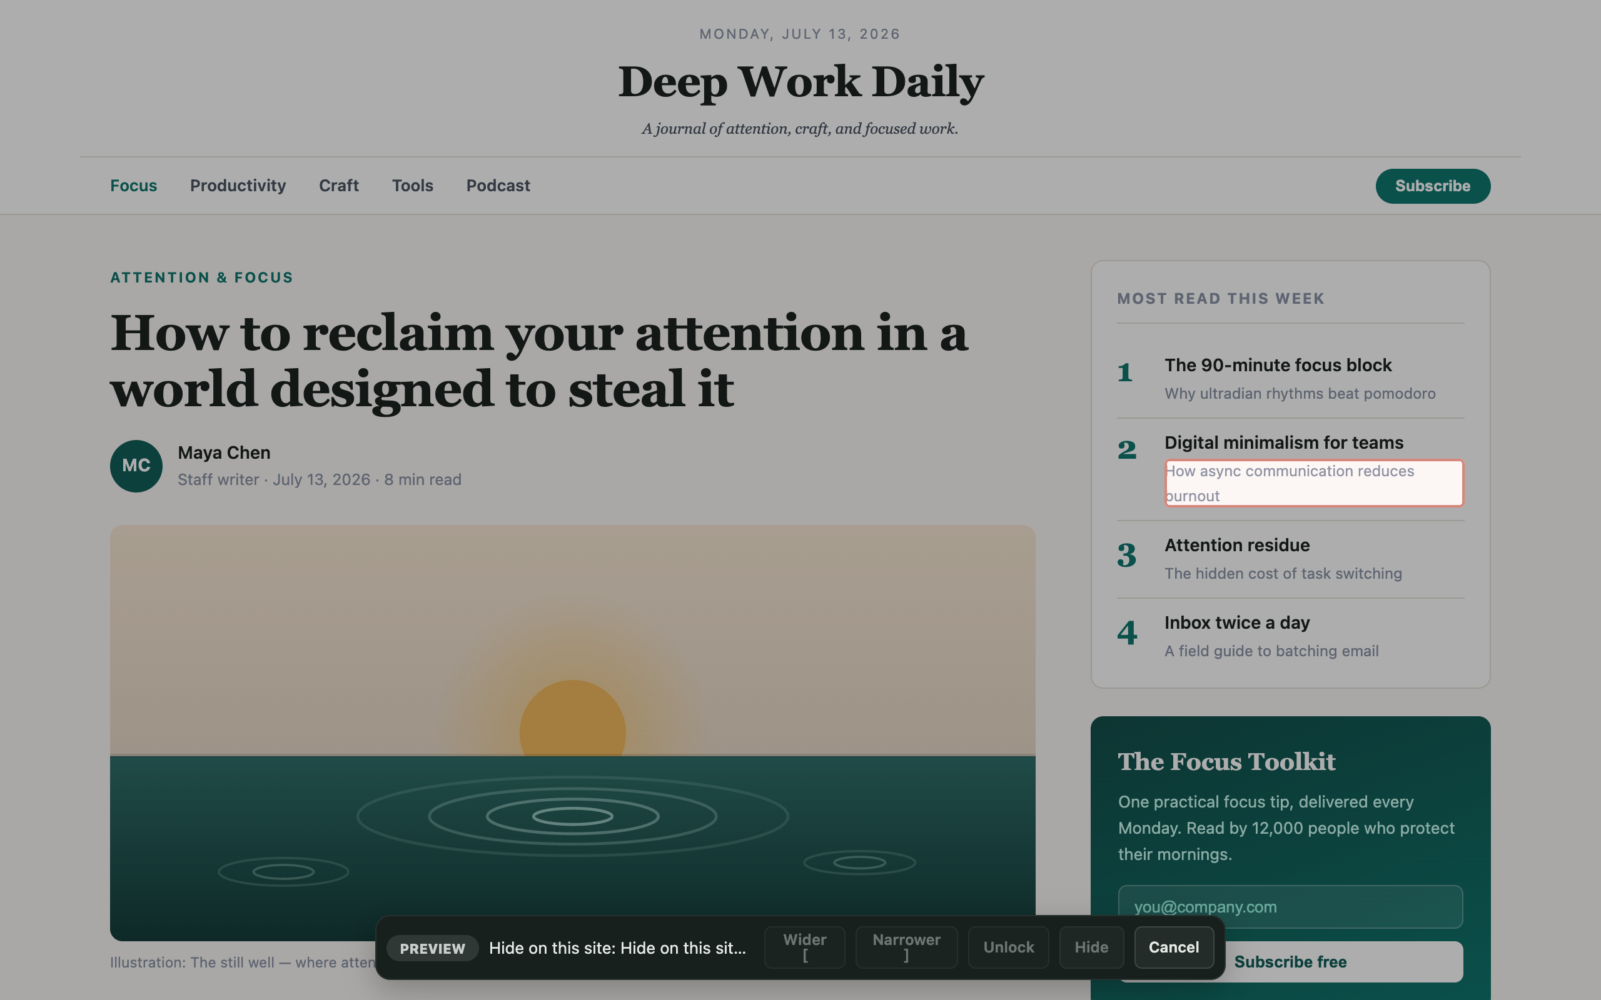Open the Productivity nav section
The image size is (1601, 1000).
point(238,186)
